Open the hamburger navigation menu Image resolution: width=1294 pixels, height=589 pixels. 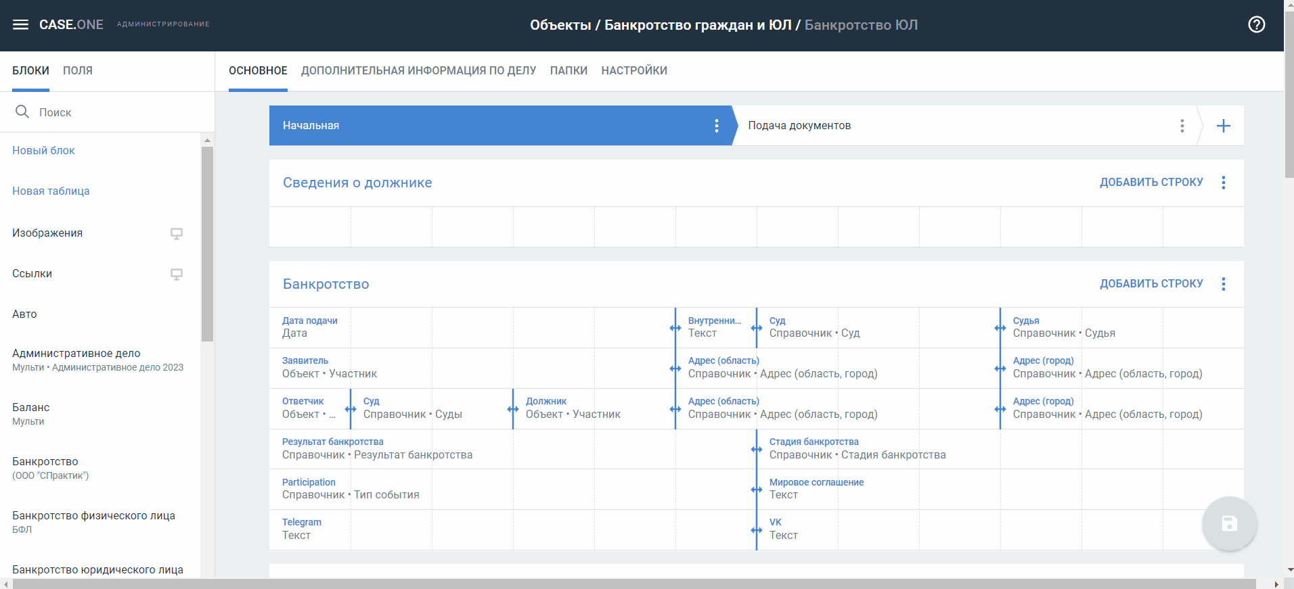point(20,24)
